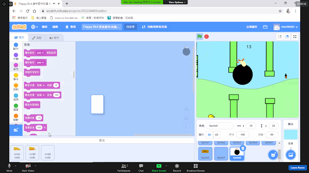Select the first script code backpack item
This screenshot has width=309, height=173.
coord(17,153)
